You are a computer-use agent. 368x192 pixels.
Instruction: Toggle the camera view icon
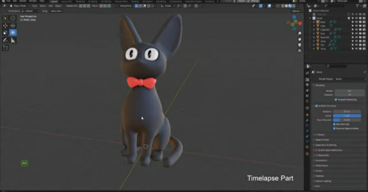click(x=300, y=45)
